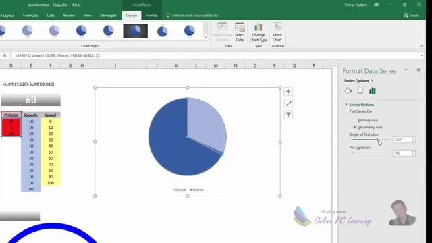Open the Chart Filters funnel button

coord(288,115)
